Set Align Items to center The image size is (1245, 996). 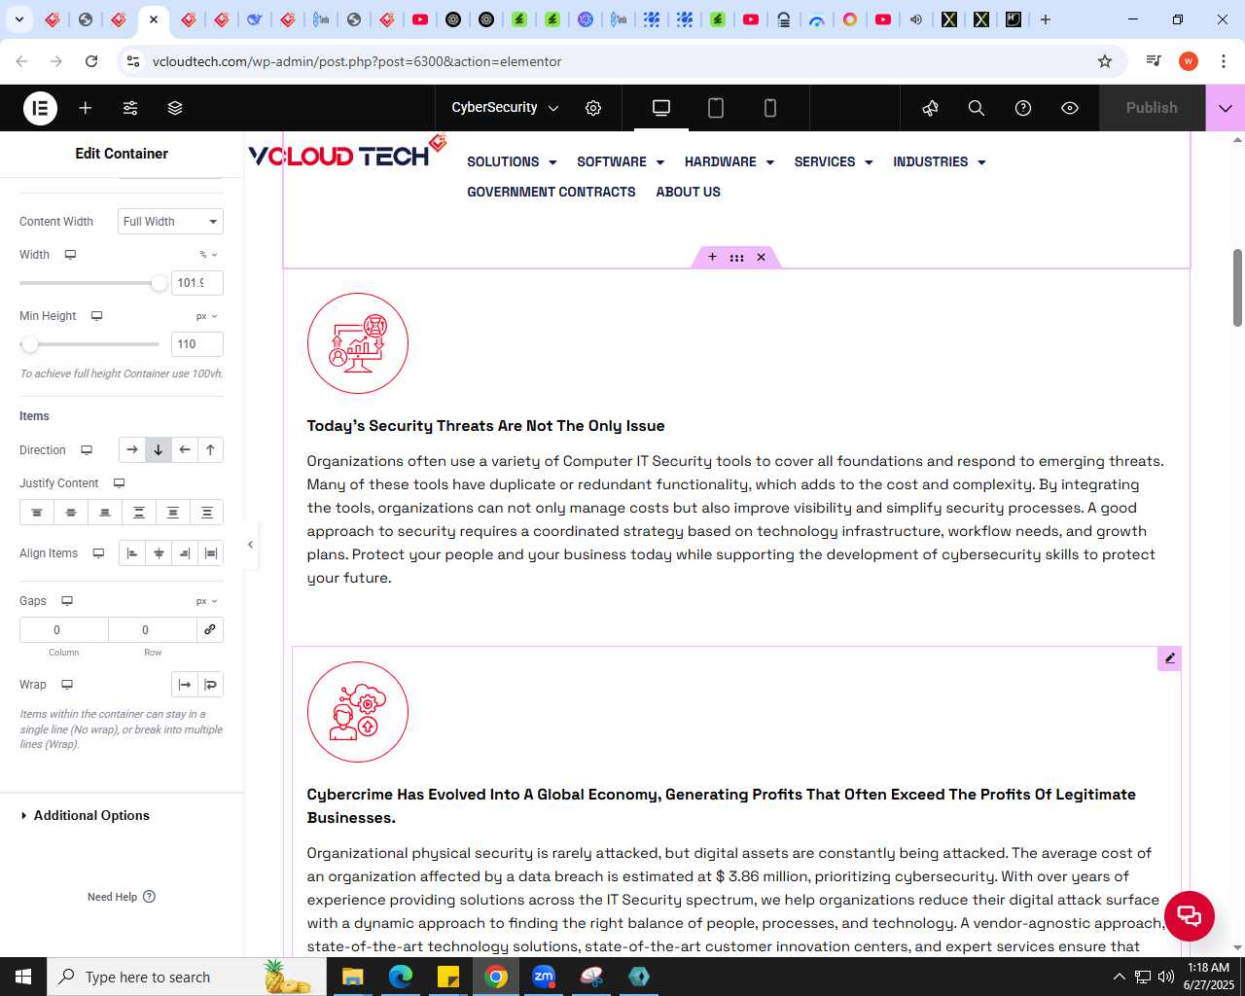[159, 553]
